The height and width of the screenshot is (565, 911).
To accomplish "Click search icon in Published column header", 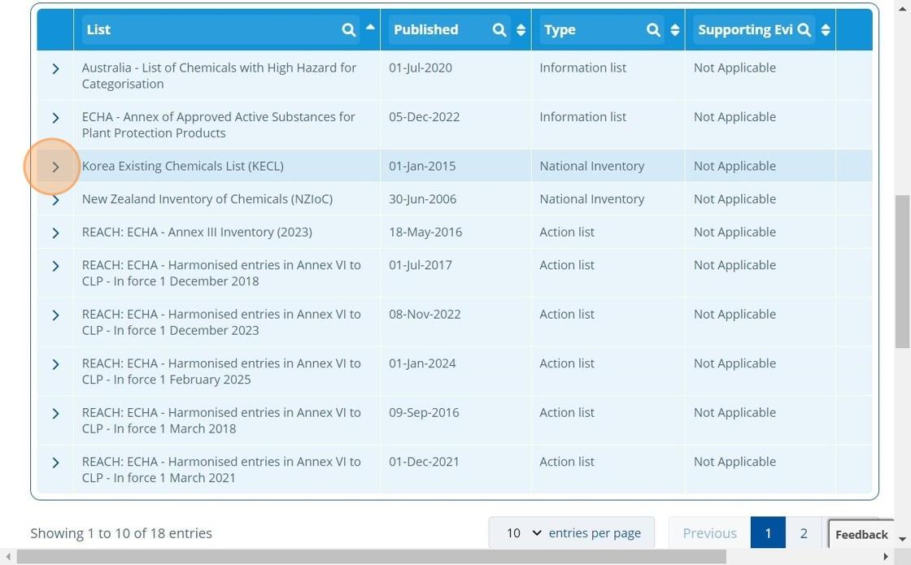I will click(499, 30).
